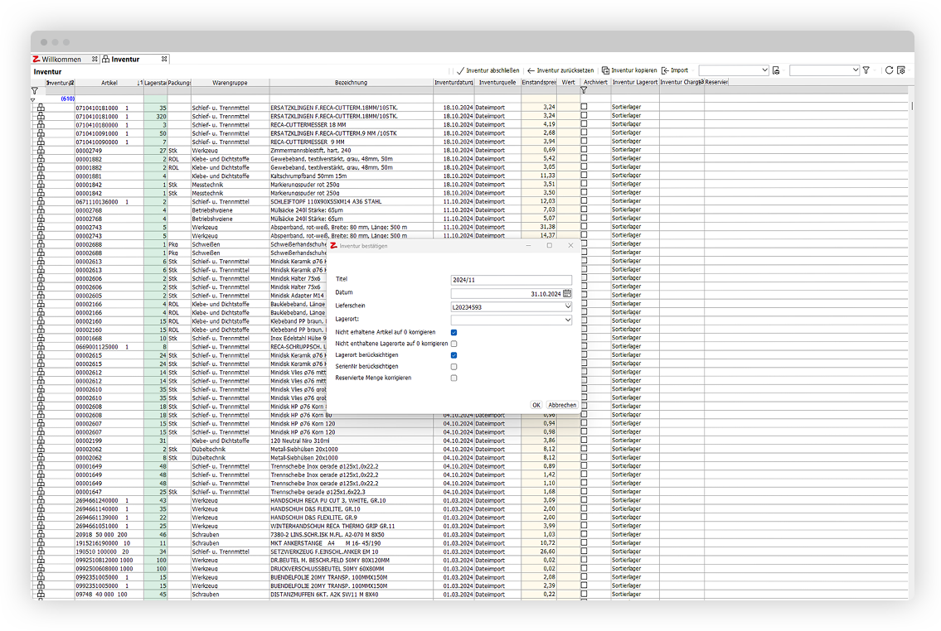Image resolution: width=941 pixels, height=631 pixels.
Task: Collapse the (610) group row triangle
Action: point(33,99)
